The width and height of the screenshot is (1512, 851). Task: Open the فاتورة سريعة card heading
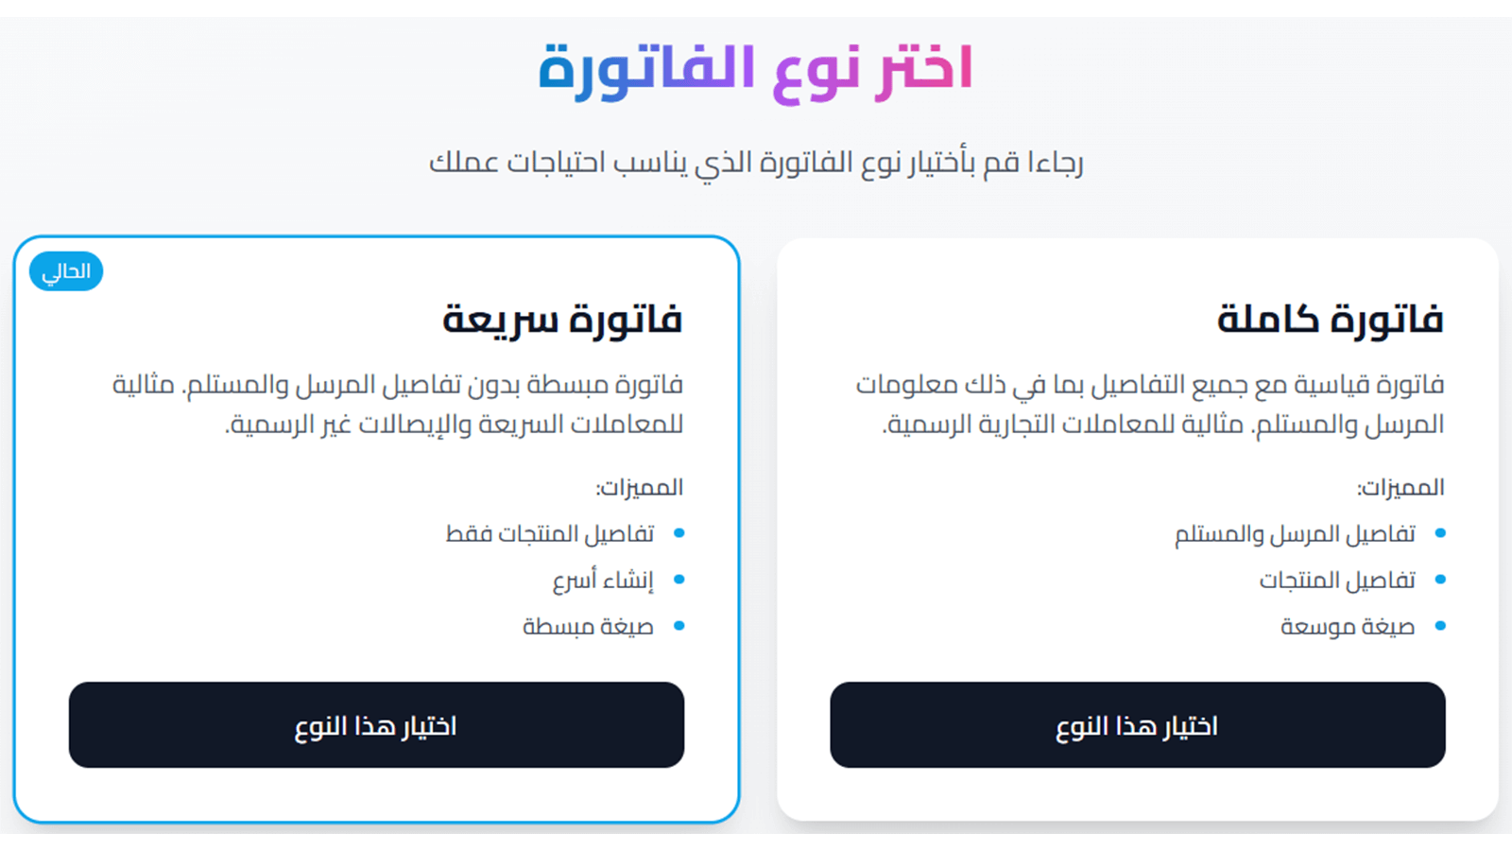564,318
